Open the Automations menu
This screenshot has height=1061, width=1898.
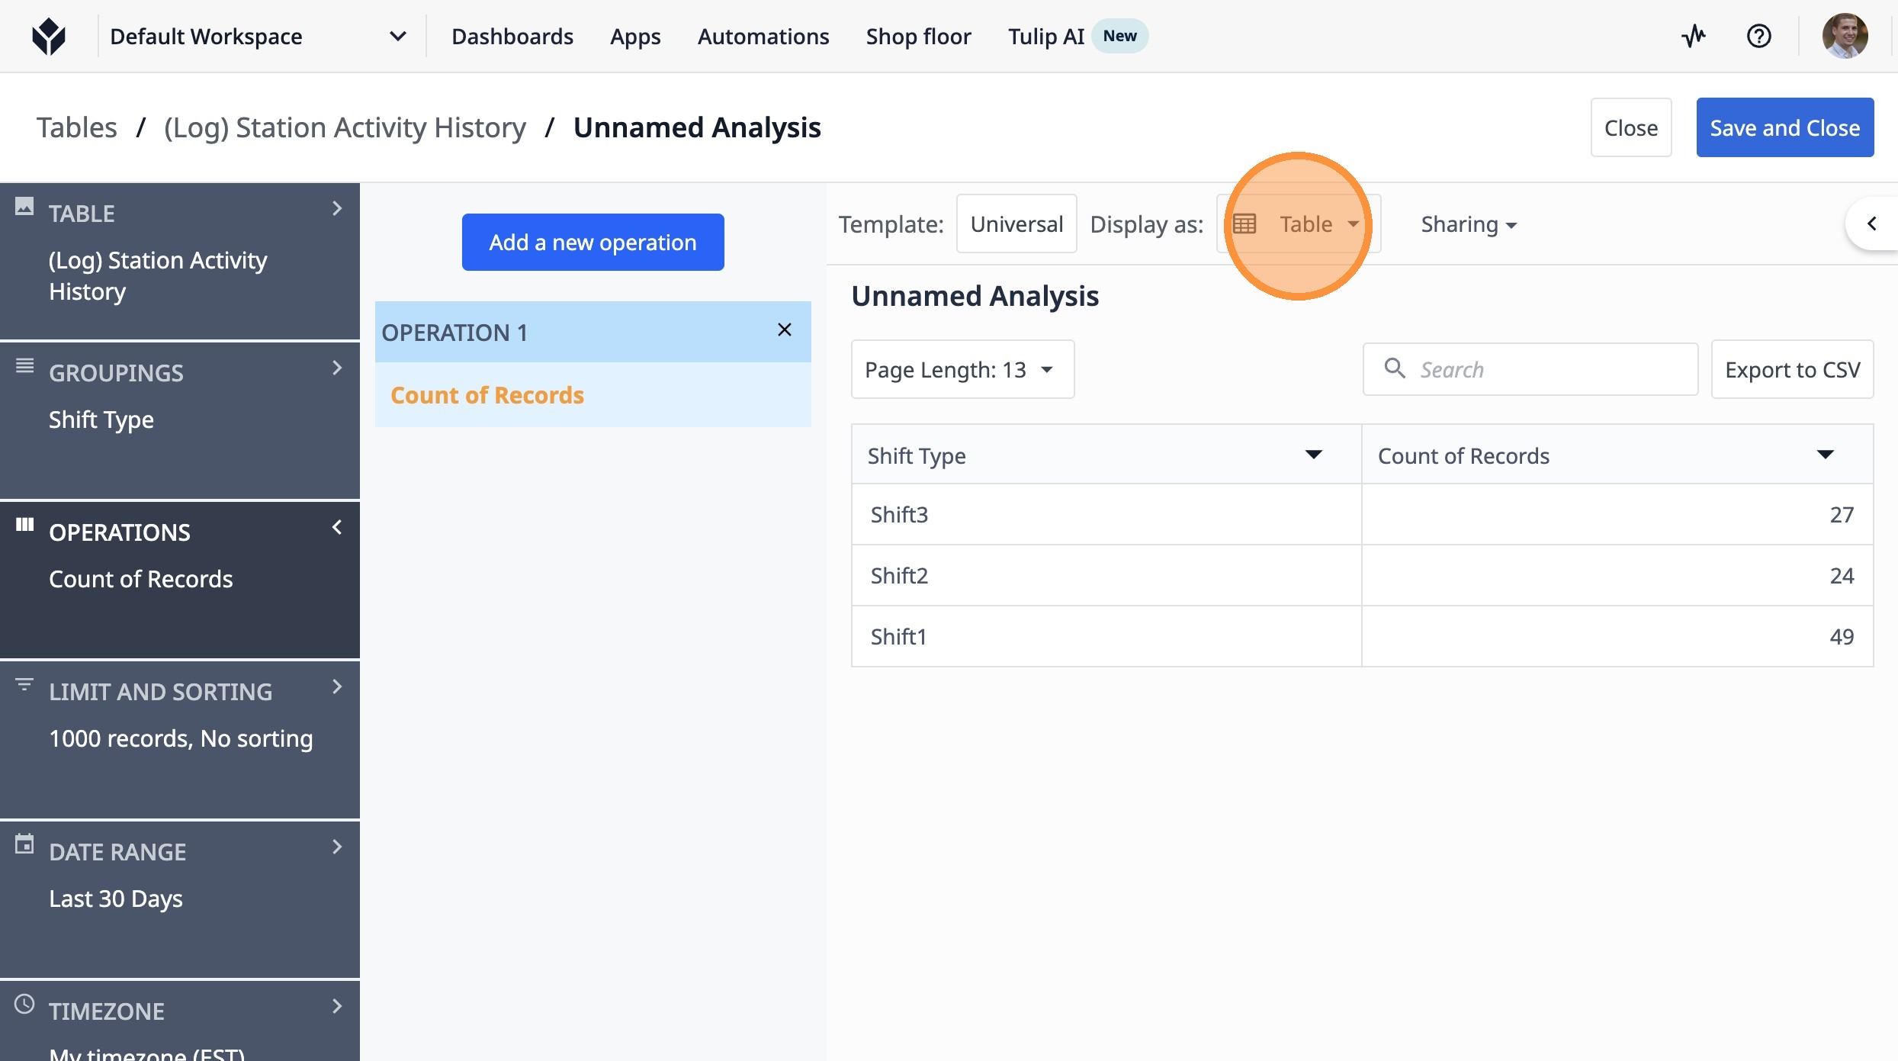[763, 36]
